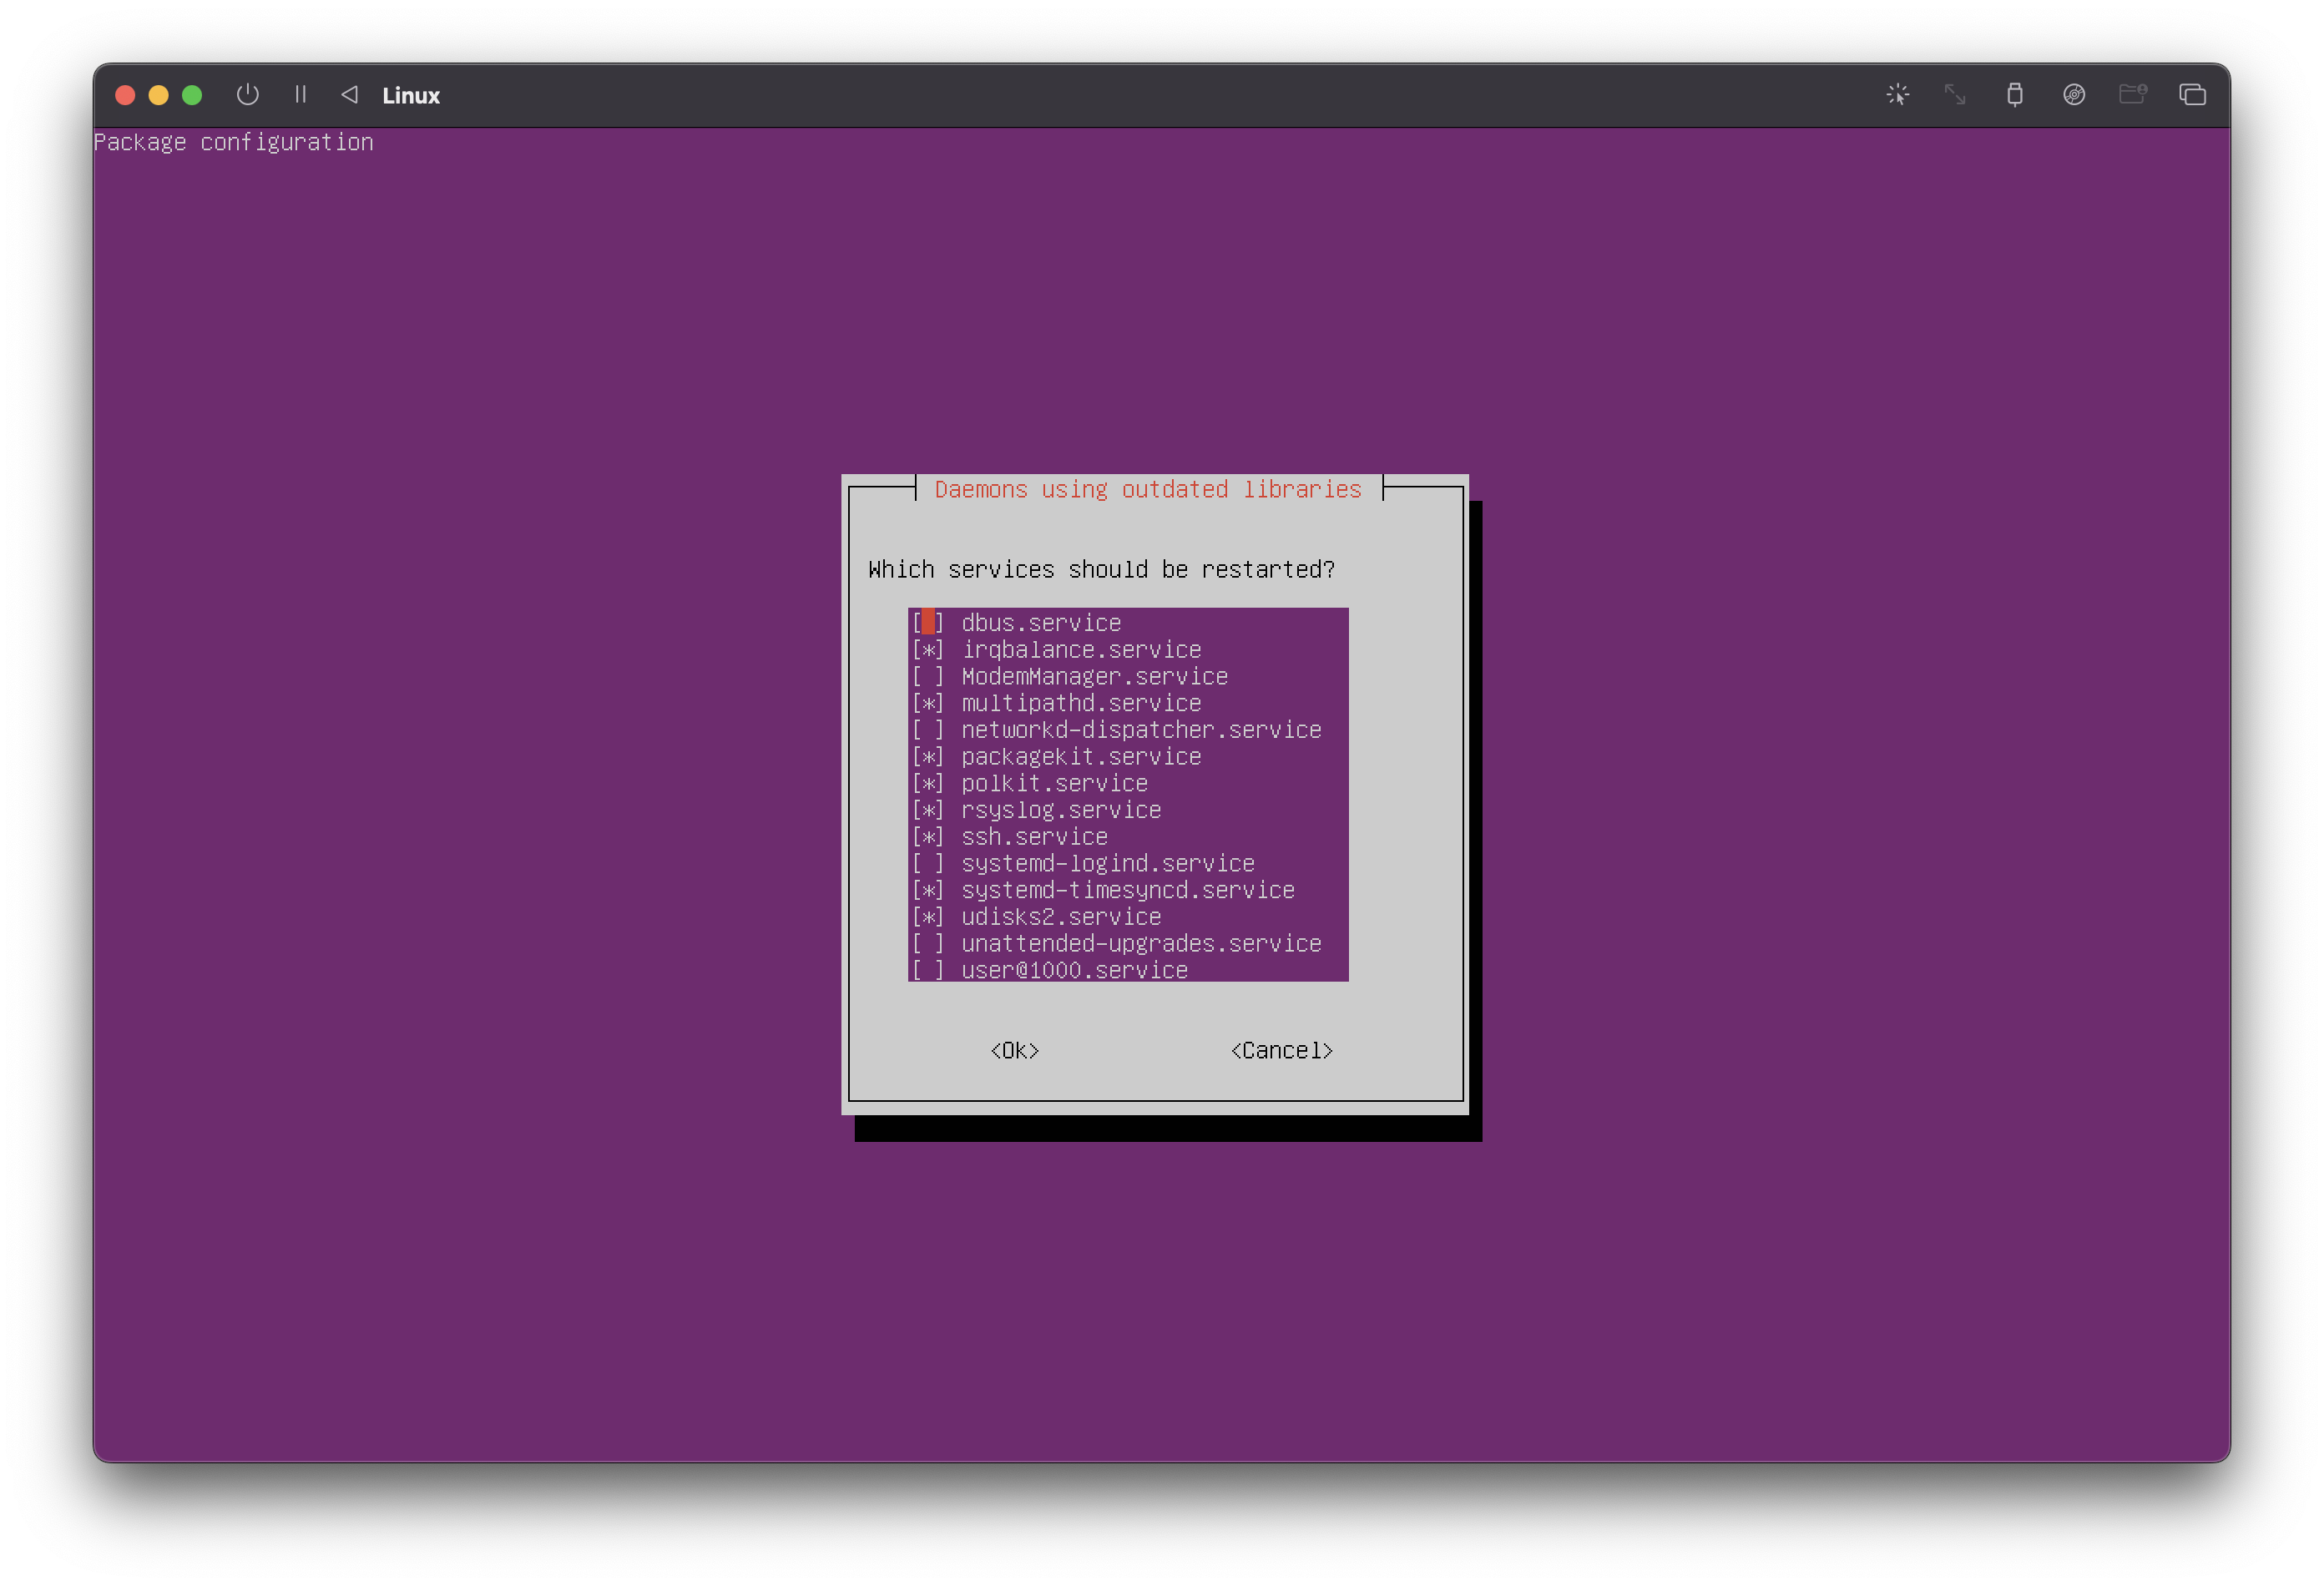Uncheck ssh.service restart option

pos(928,837)
